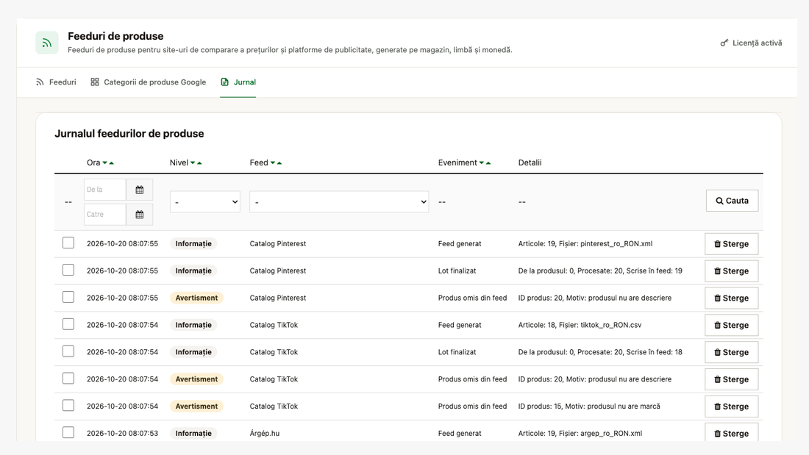This screenshot has height=455, width=809.
Task: Select the Árgép.hu Feed generat row checkbox
Action: (x=68, y=432)
